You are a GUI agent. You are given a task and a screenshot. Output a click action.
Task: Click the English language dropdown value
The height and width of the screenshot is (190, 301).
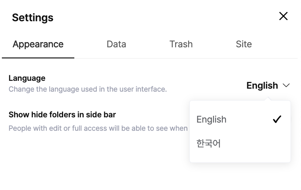(262, 86)
